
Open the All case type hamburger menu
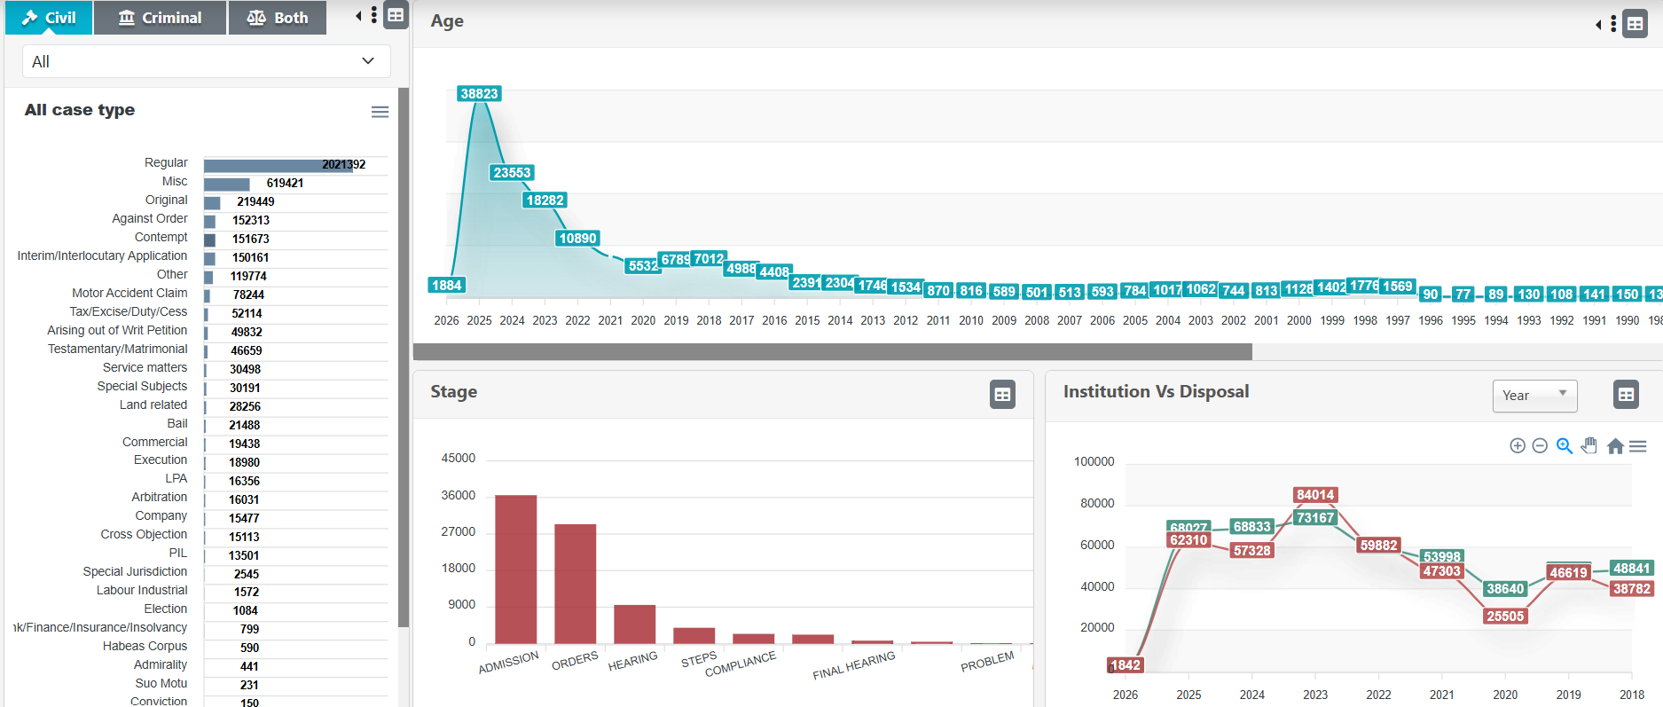point(380,112)
